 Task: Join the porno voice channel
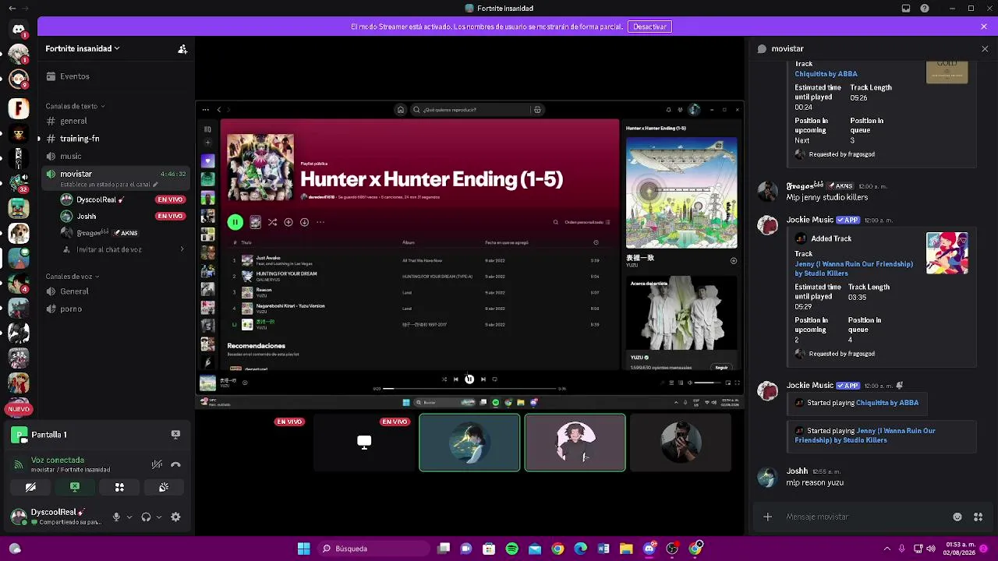115,309
